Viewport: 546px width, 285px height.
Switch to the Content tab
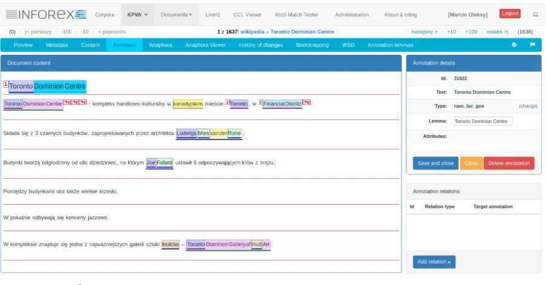(90, 45)
